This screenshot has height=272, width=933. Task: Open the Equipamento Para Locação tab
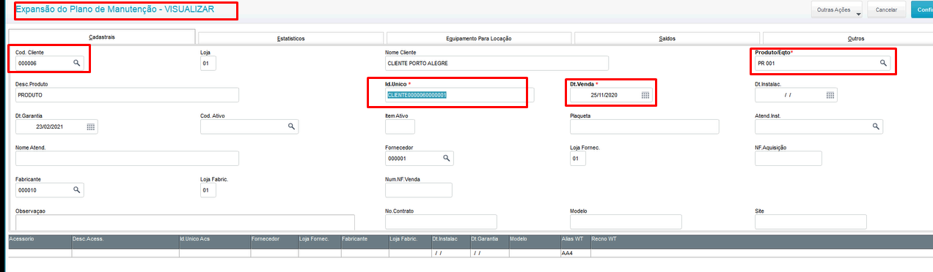(x=479, y=38)
